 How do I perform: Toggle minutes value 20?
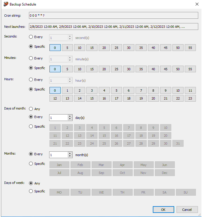tap(104, 69)
